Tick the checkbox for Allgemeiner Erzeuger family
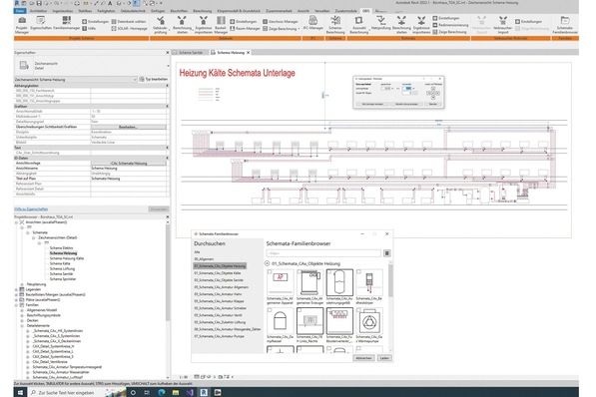Screen dimensions: 596x397 pyautogui.click(x=299, y=271)
